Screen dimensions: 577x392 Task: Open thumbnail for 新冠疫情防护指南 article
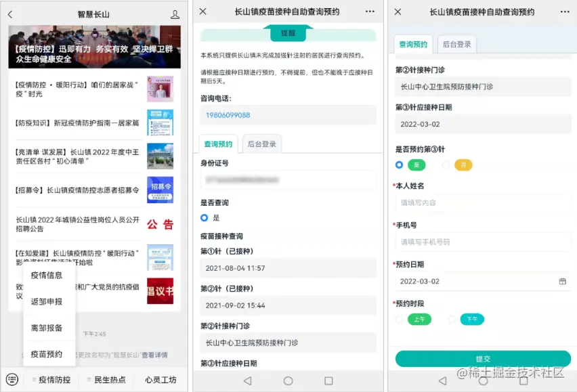pos(160,123)
